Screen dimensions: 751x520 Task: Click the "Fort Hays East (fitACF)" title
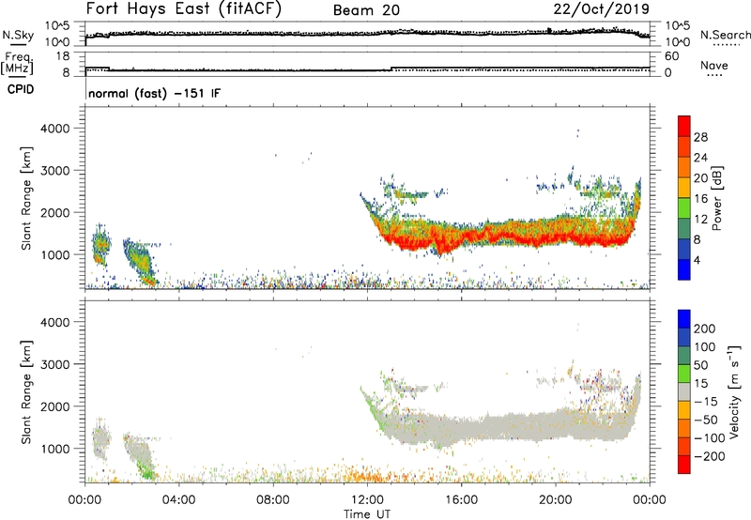(x=183, y=8)
